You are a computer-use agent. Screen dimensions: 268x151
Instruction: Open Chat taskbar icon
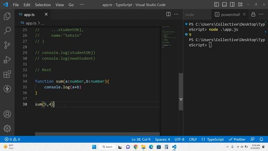[128, 147]
